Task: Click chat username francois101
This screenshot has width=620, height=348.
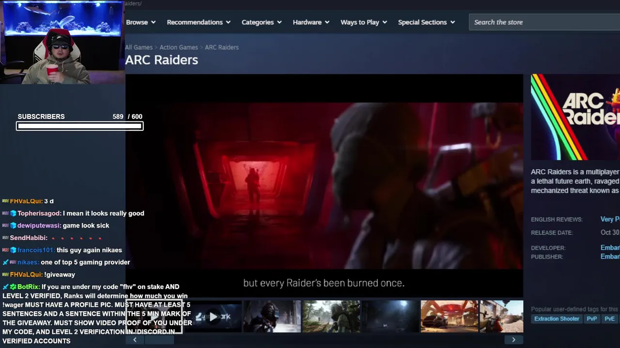Action: click(36, 250)
